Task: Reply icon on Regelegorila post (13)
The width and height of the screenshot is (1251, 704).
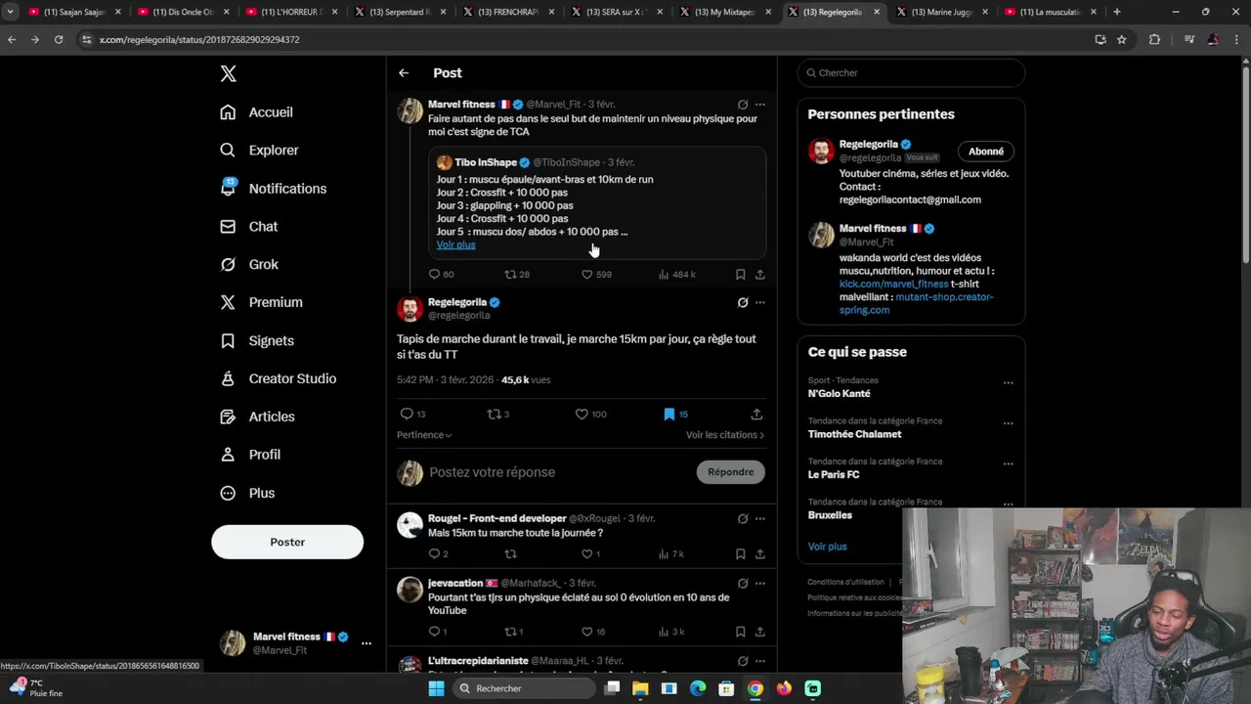Action: point(412,415)
